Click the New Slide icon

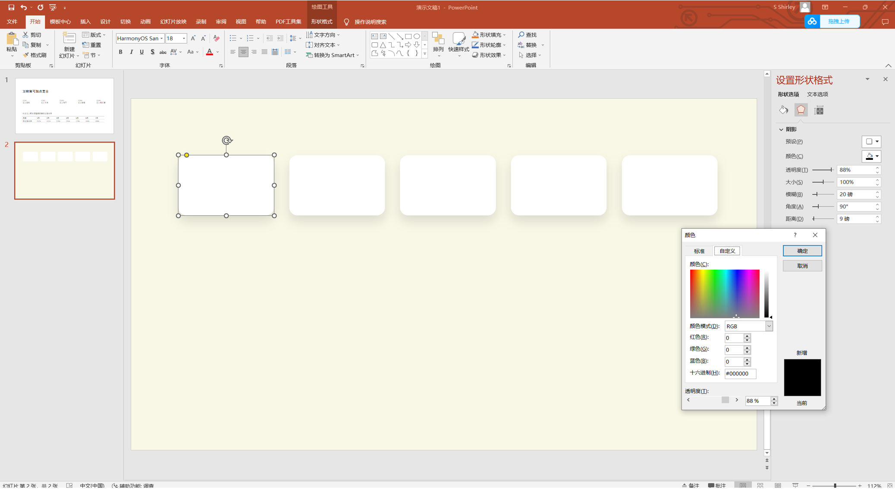pyautogui.click(x=69, y=39)
